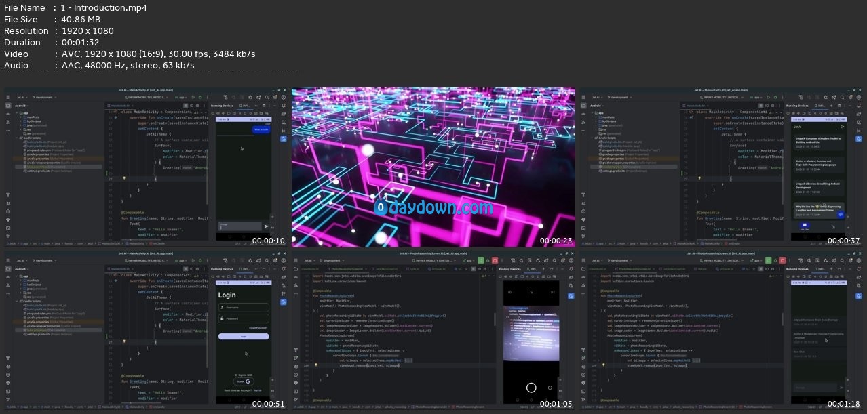Click the Forgot Password link in the 00:00:51 frame
This screenshot has width=867, height=414.
[x=258, y=328]
